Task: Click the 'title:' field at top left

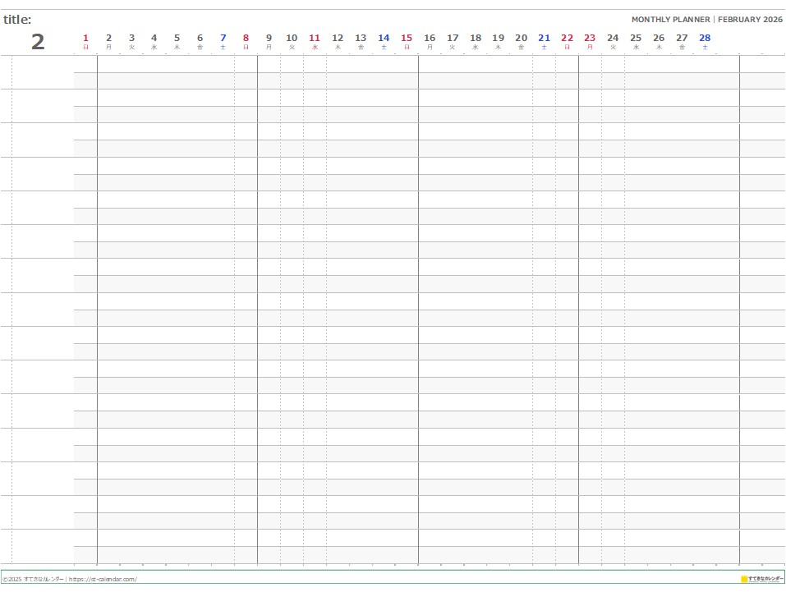Action: click(17, 20)
